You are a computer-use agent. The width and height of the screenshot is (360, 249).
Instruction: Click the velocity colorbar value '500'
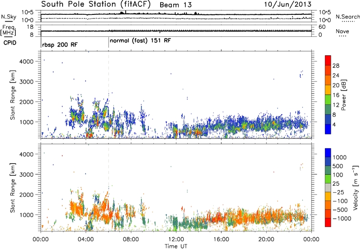pos(338,166)
